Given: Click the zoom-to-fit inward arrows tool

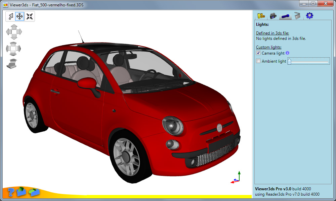Looking at the screenshot, I should point(30,16).
